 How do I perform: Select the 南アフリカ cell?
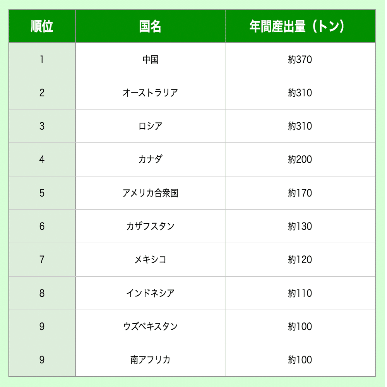[x=150, y=360]
